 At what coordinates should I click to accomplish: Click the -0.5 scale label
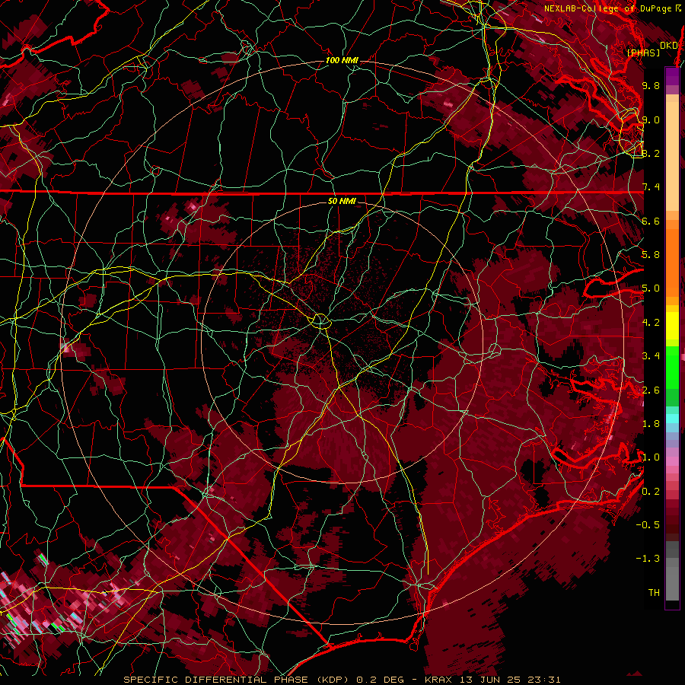648,525
